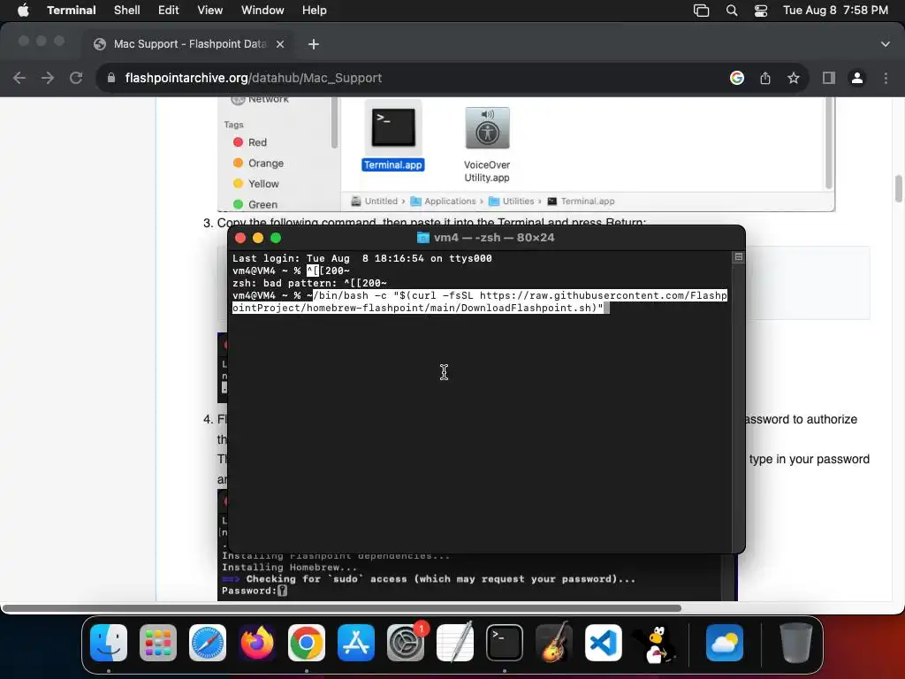Click Untitled in the Finder path bar
Image resolution: width=905 pixels, height=679 pixels.
tap(375, 201)
